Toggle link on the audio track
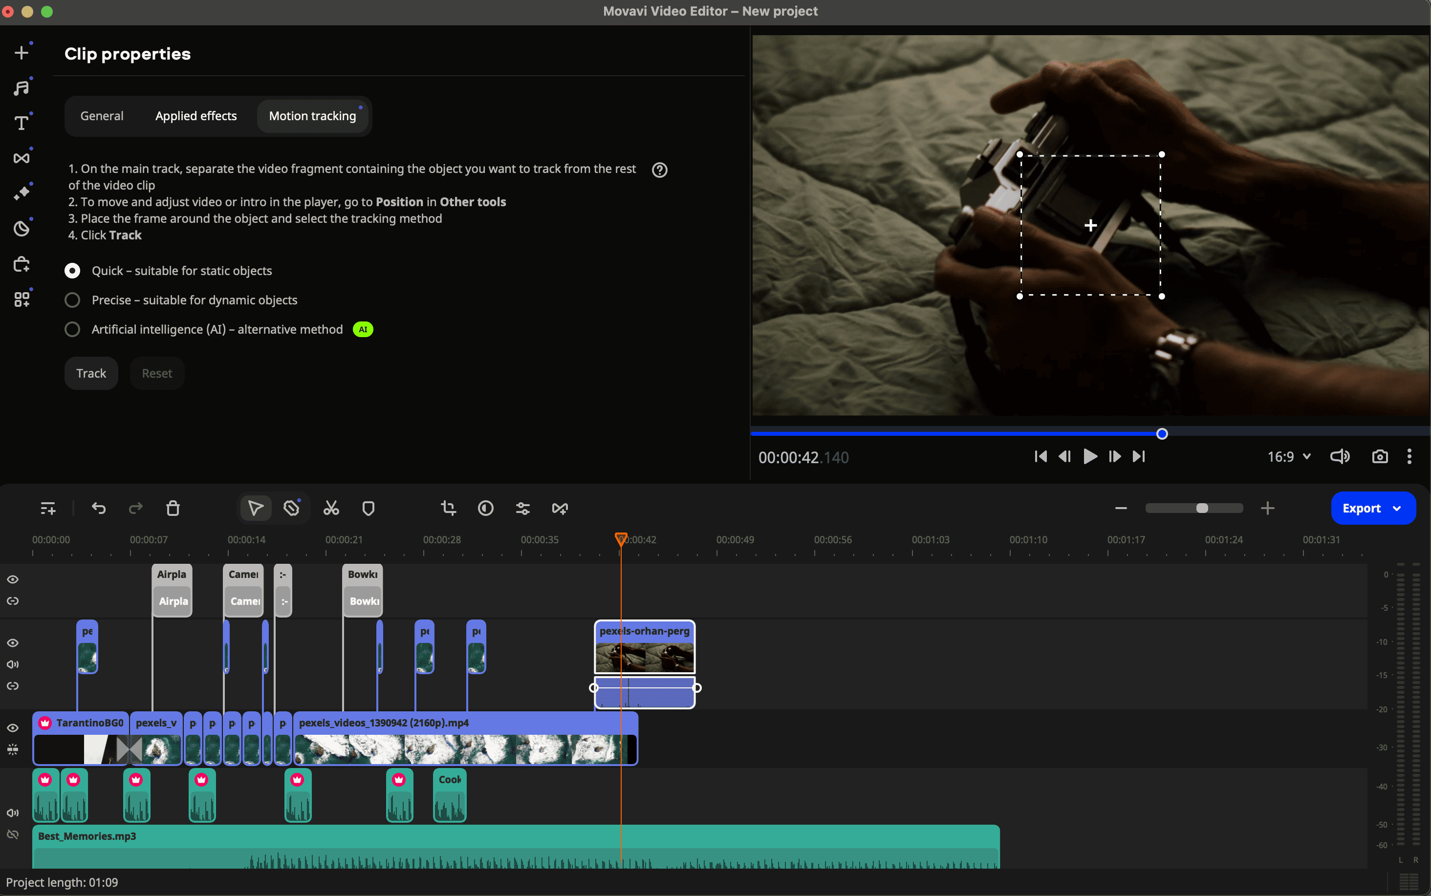The image size is (1431, 896). point(12,834)
